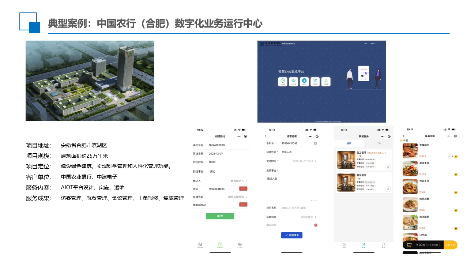
Task: Click the text 安徽省合肥市滨湖区
Action: pos(84,145)
